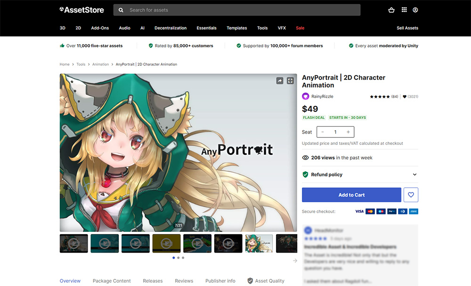Select the second video thumbnail
The height and width of the screenshot is (286, 471).
pyautogui.click(x=105, y=243)
